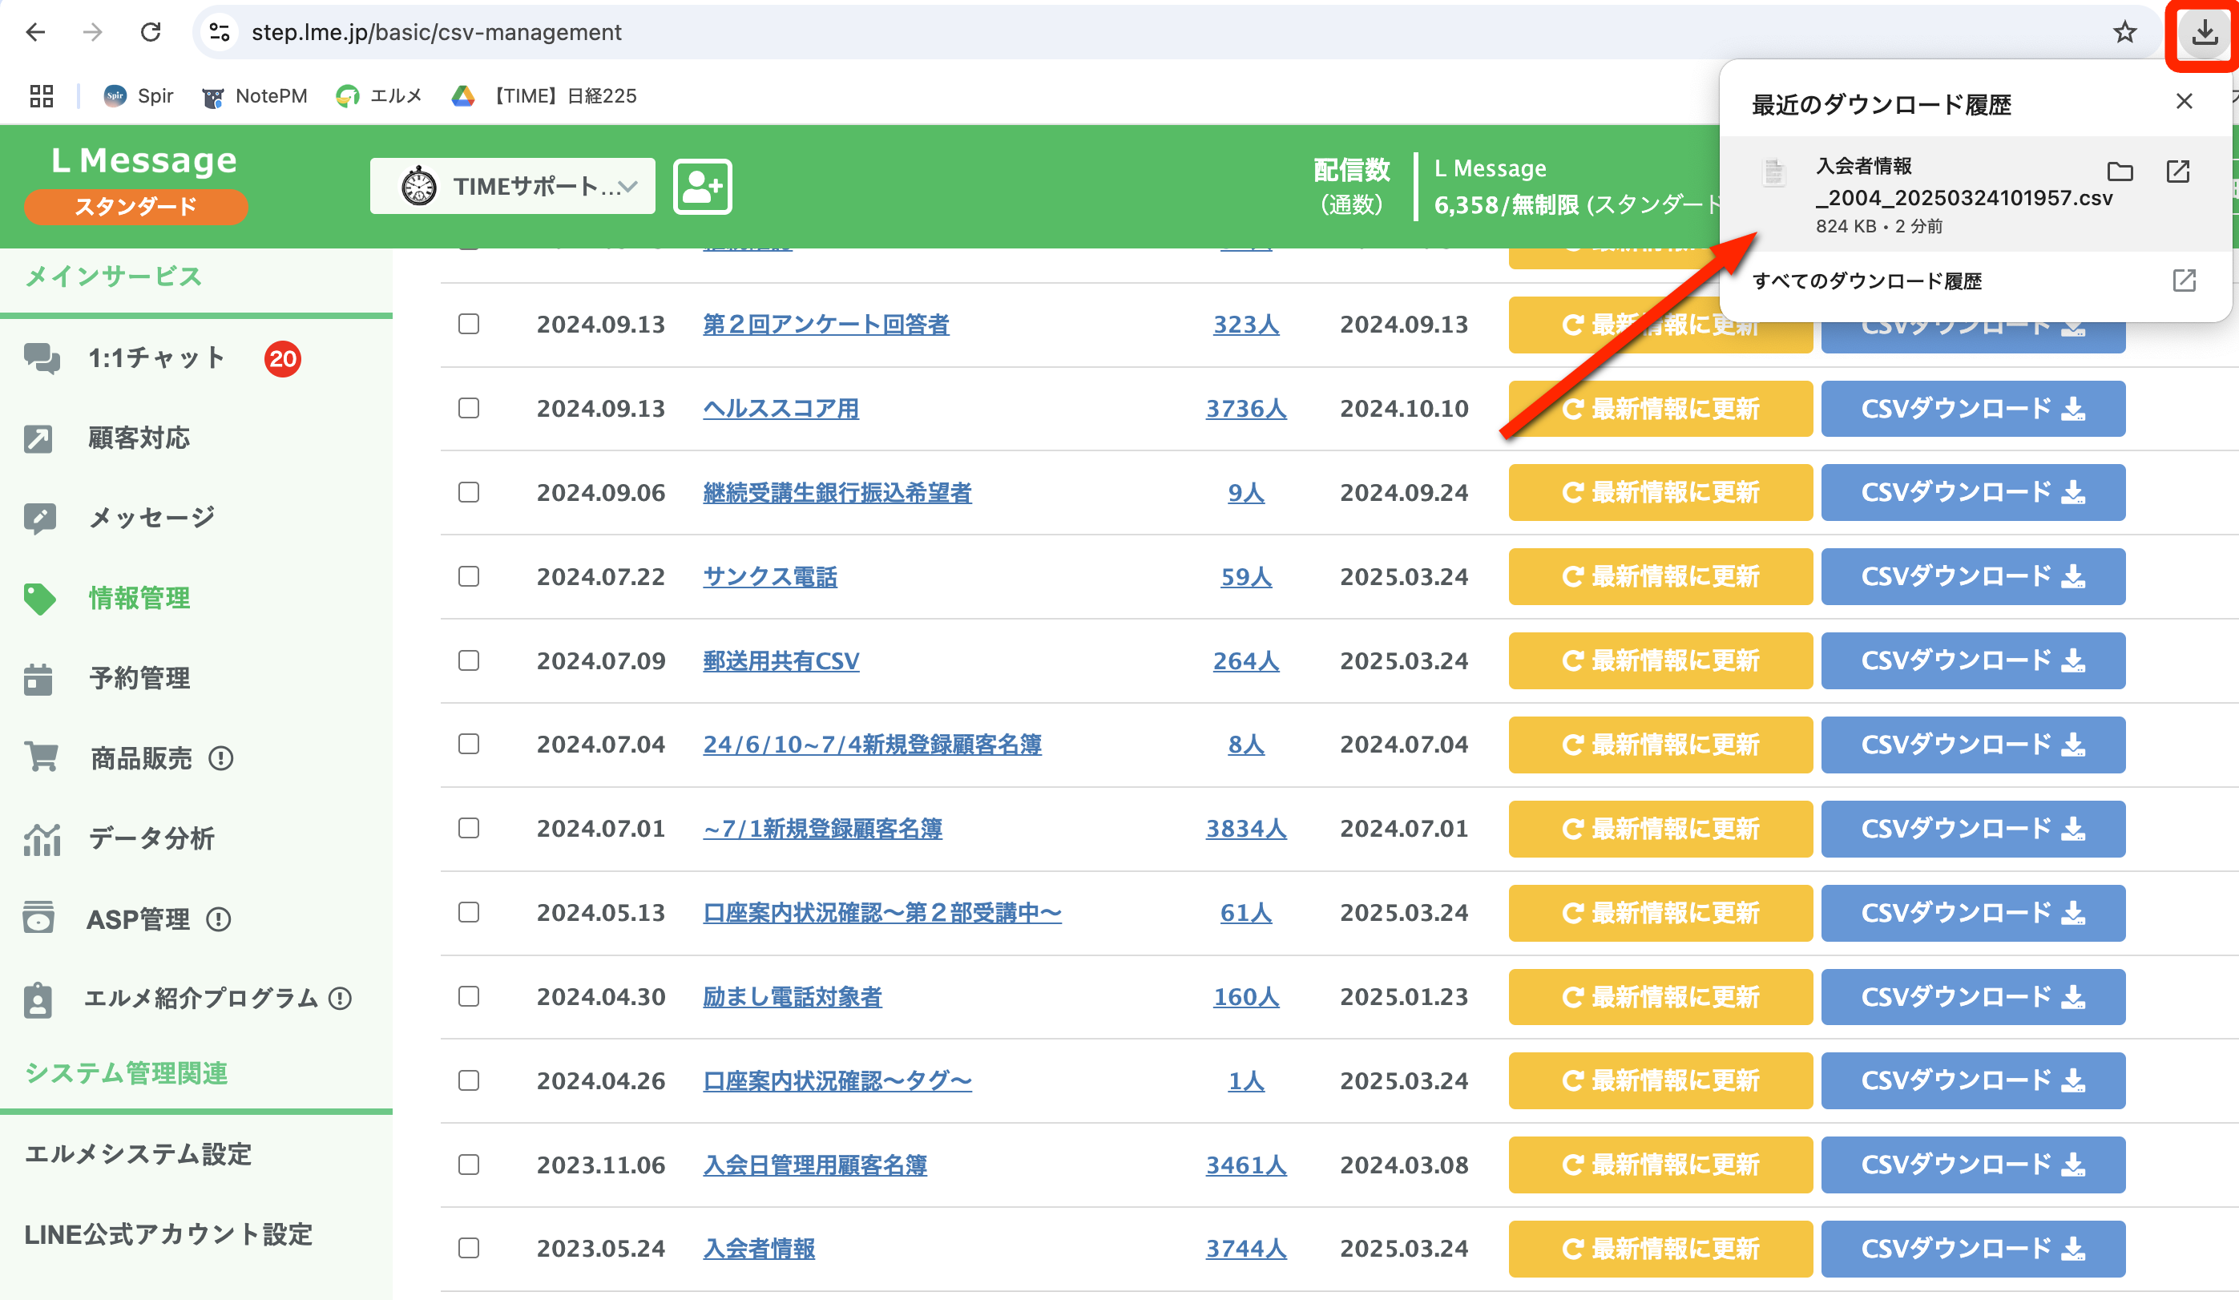The width and height of the screenshot is (2239, 1300).
Task: Bookmark this page with the star icon
Action: point(2124,33)
